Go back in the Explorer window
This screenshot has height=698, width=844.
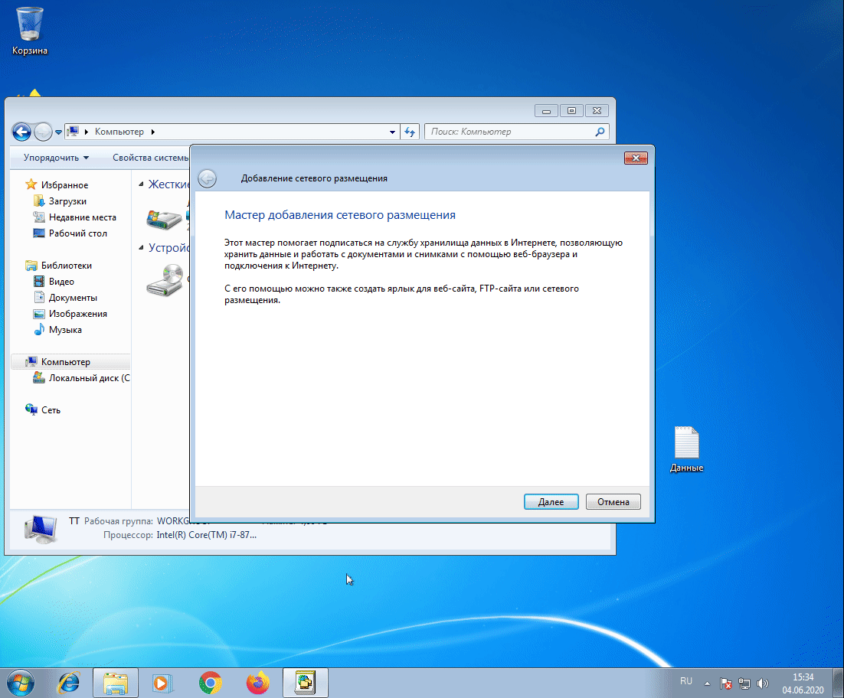[21, 132]
